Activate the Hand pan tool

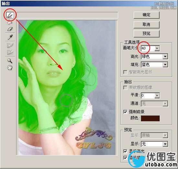click(x=10, y=68)
